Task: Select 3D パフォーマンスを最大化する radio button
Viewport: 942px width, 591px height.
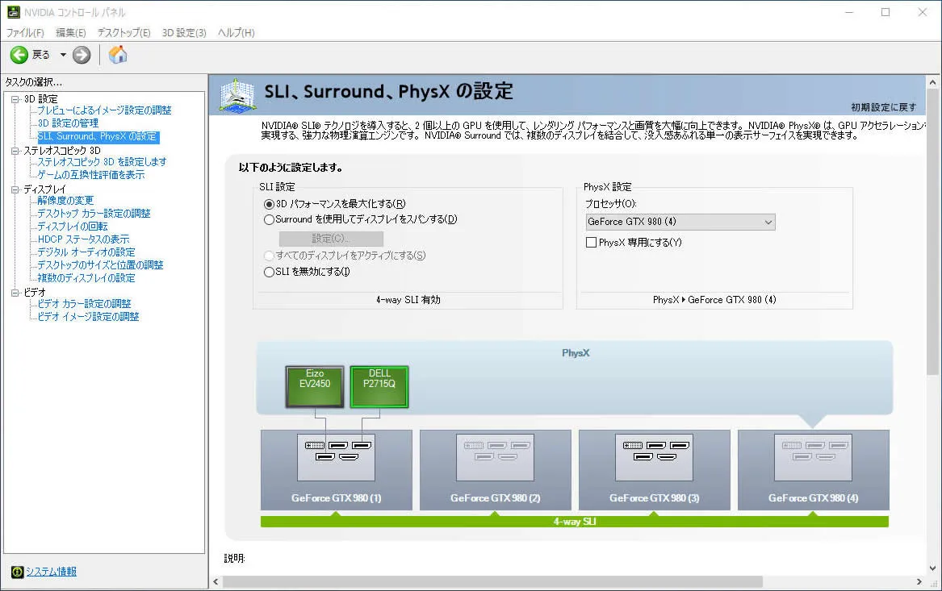Action: (x=269, y=204)
